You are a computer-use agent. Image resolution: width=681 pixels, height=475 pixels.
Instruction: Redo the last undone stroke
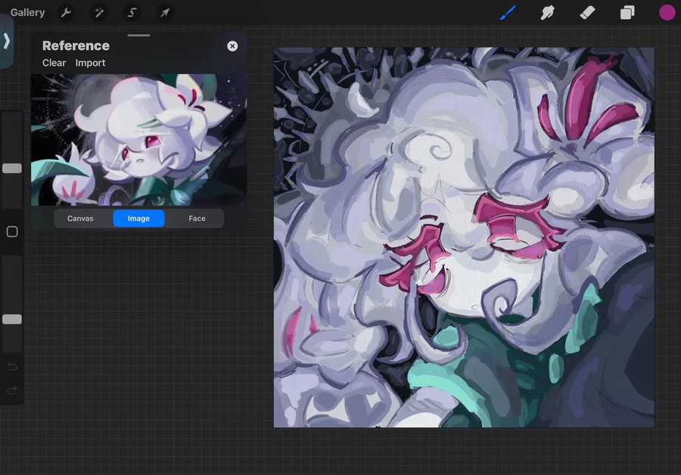point(12,390)
